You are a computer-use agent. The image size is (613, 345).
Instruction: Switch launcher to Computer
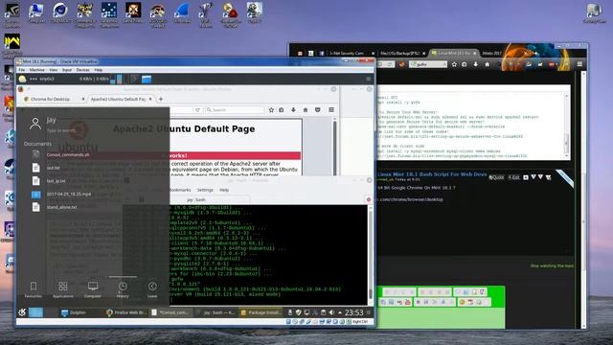pos(93,289)
